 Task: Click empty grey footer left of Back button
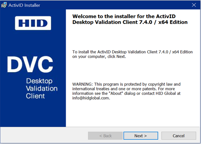44,136
